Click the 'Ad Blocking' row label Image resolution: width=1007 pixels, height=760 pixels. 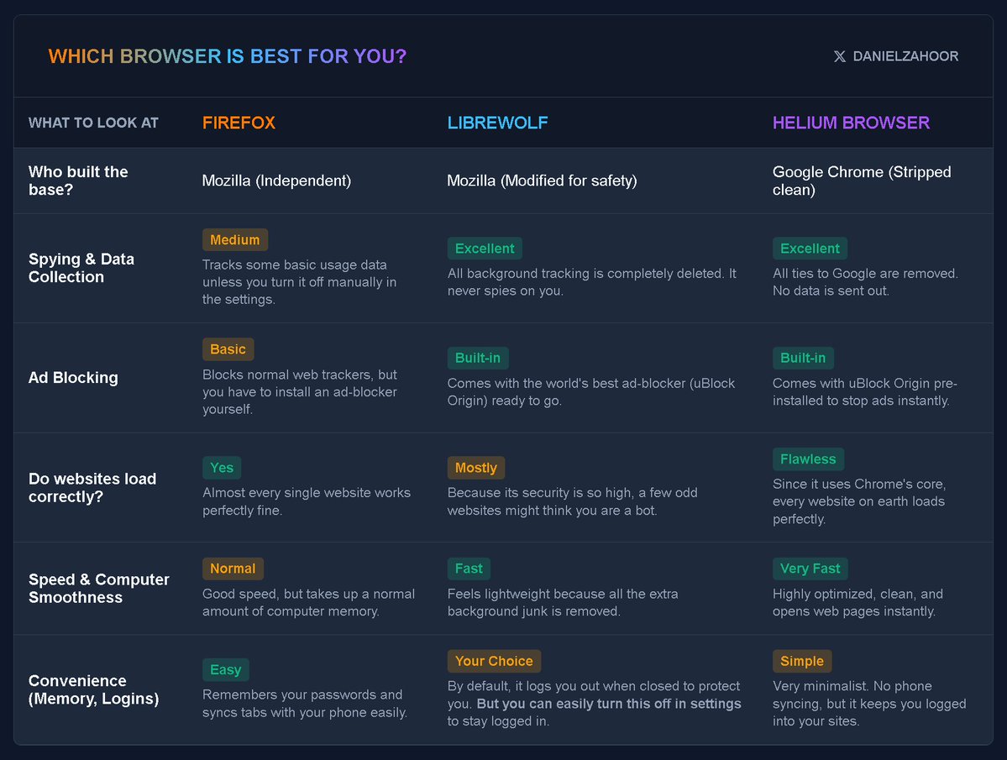pos(73,377)
